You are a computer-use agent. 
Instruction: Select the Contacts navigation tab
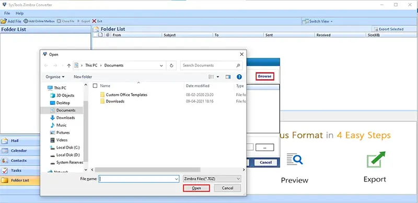(20, 161)
